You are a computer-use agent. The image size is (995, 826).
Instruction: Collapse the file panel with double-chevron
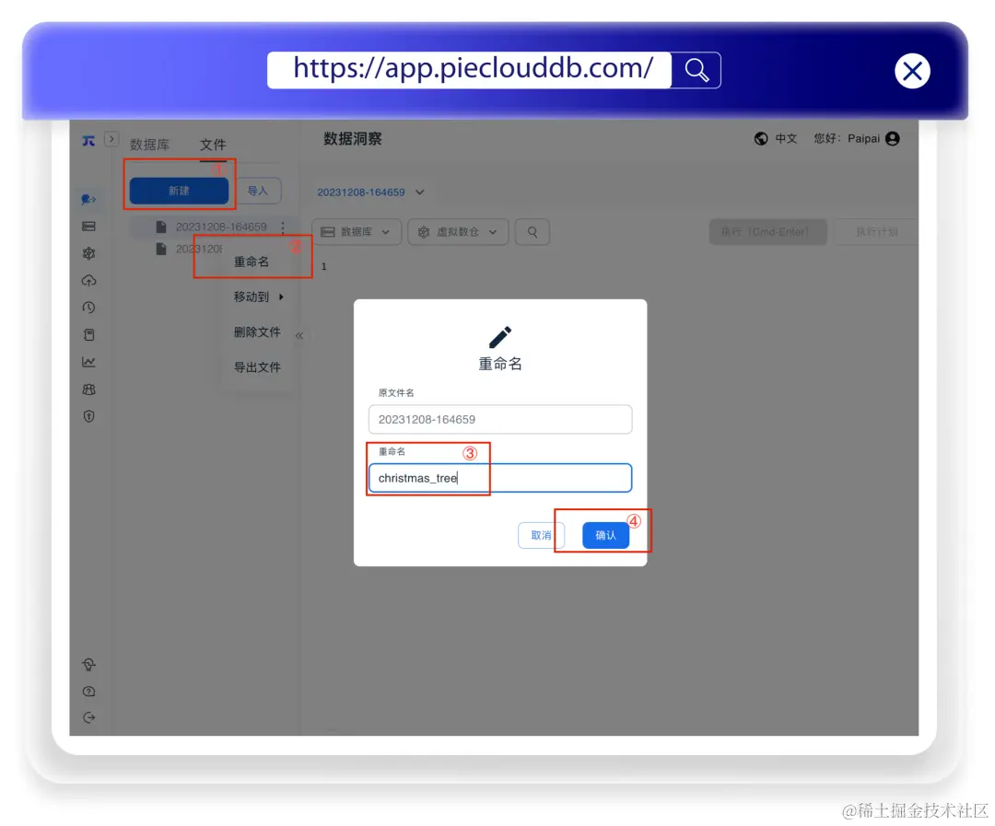point(298,335)
